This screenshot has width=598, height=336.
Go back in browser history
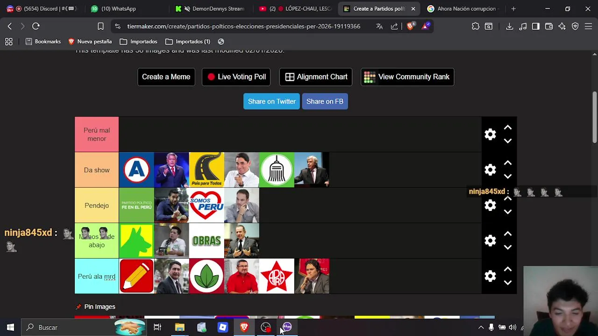coord(10,26)
